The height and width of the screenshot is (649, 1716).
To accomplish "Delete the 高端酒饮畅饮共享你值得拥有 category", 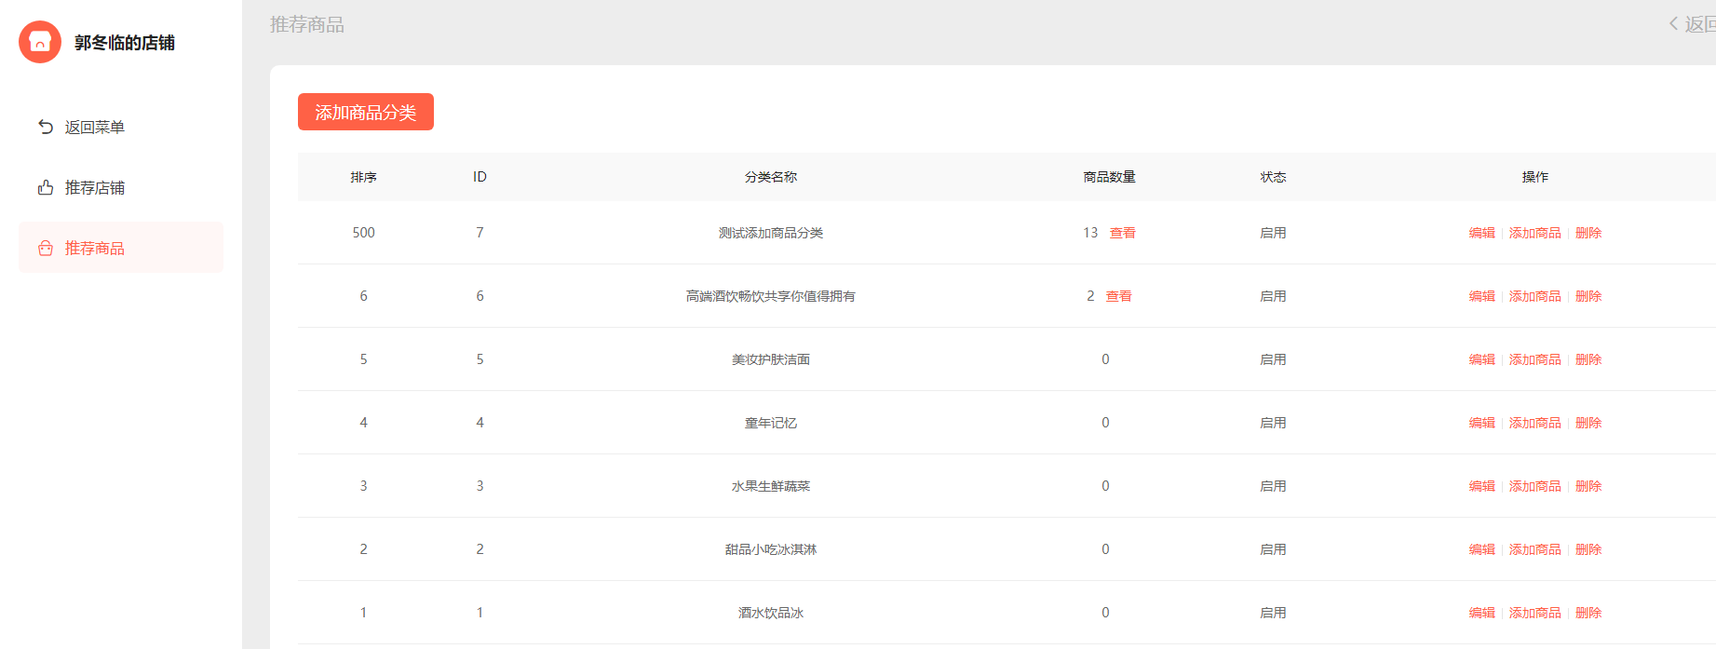I will [x=1588, y=296].
